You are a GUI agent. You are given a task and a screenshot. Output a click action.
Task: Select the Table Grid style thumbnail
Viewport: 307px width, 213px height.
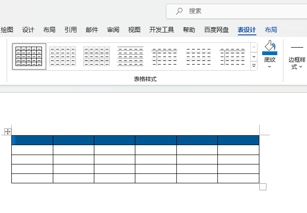[x=29, y=57]
